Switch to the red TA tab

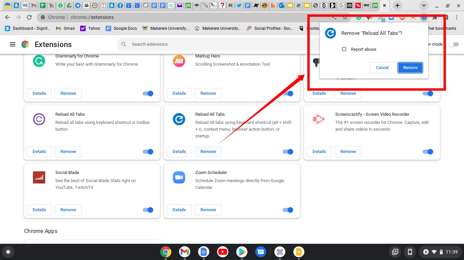(x=358, y=5)
